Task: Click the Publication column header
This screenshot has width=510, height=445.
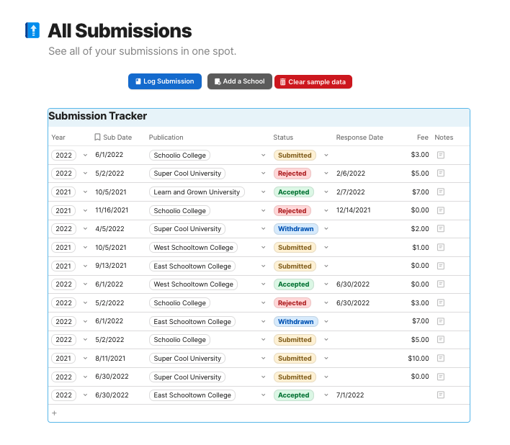Action: [166, 137]
